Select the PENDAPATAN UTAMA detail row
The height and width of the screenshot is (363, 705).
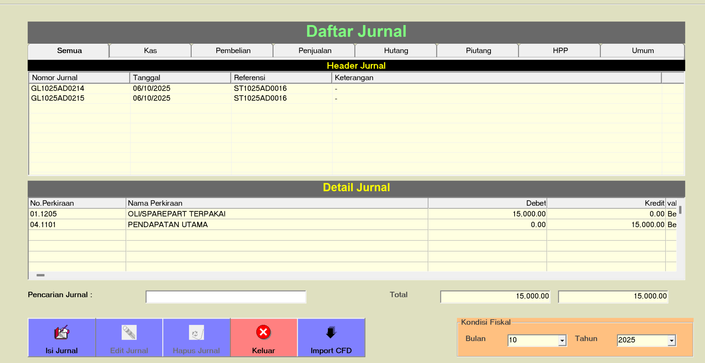click(168, 225)
